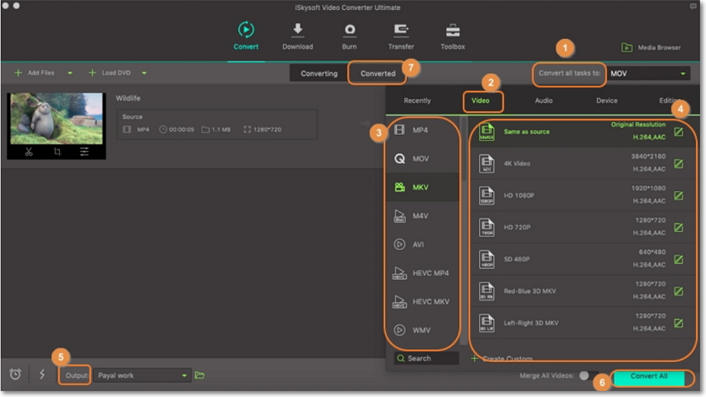Open the Convert all tasks to dropdown

click(x=649, y=74)
